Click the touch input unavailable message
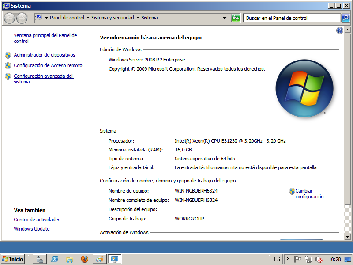Viewport: 353px width, 265px height. point(246,167)
